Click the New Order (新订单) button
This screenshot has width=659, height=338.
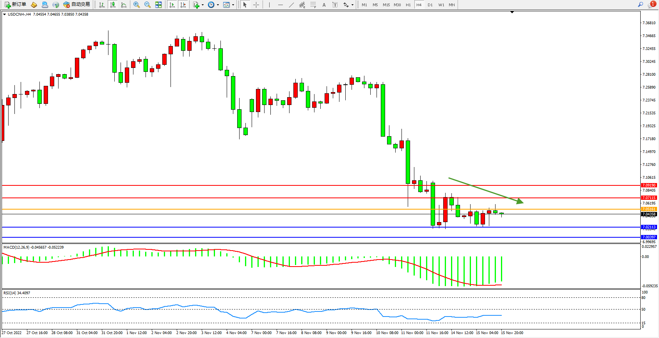16,5
